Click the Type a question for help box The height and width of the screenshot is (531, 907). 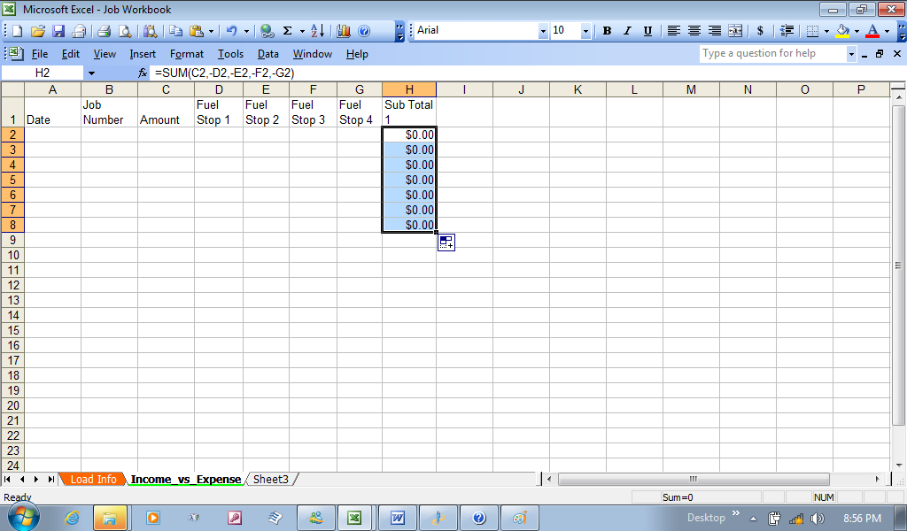(771, 54)
